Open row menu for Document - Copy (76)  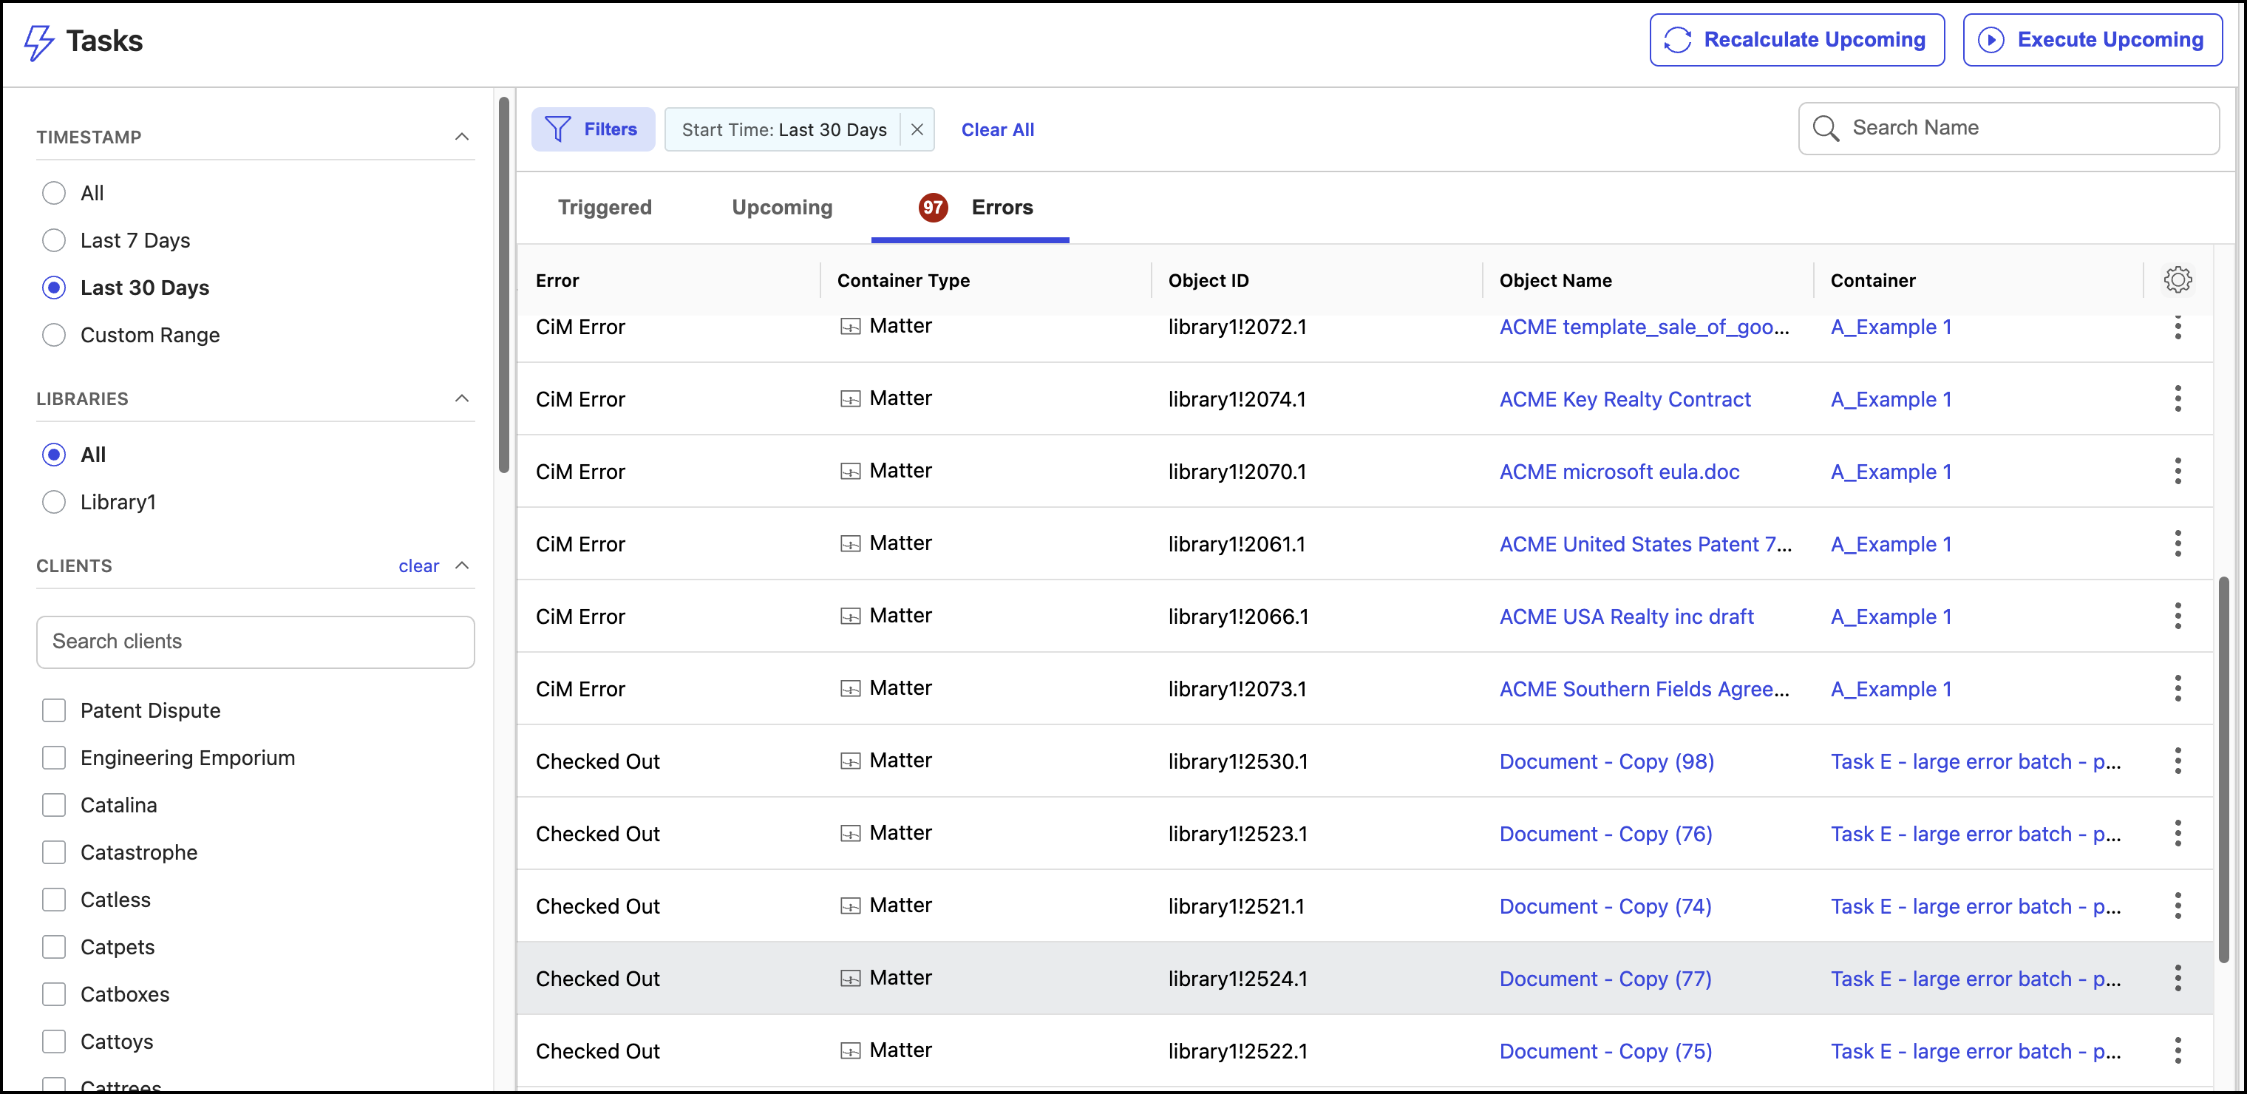pos(2178,833)
